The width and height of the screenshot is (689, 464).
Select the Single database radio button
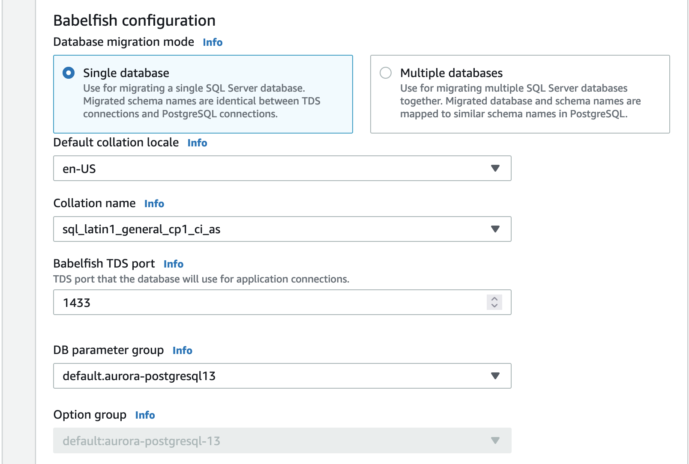point(69,73)
